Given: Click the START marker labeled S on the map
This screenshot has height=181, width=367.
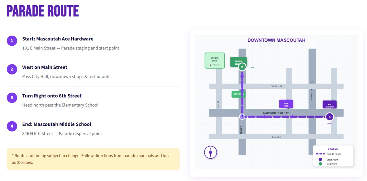Looking at the screenshot, I should tap(329, 117).
